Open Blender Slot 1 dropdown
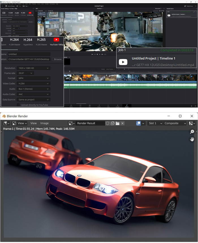198x243 pixels. 155,123
